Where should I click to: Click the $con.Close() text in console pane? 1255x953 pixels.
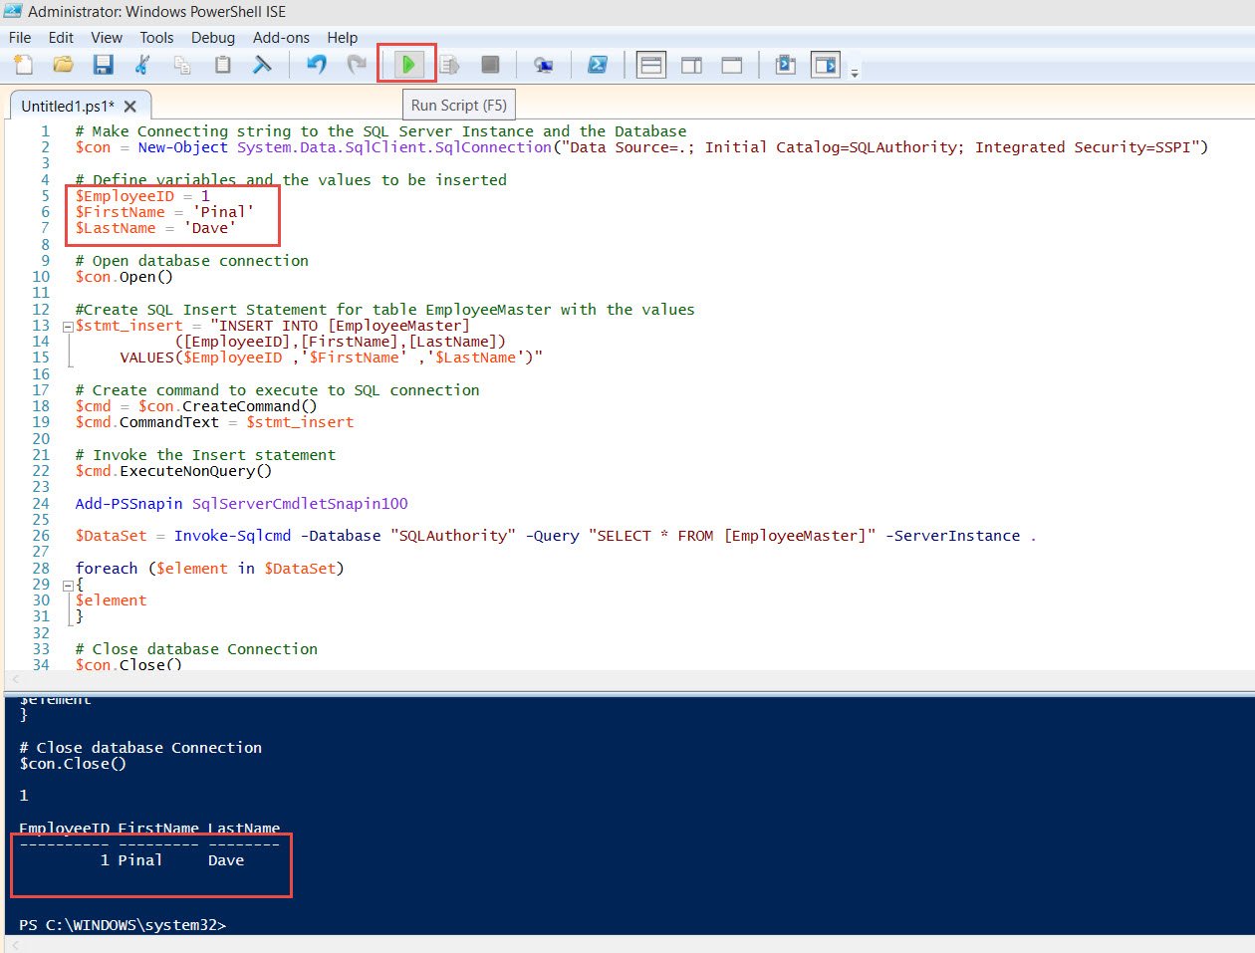(73, 764)
